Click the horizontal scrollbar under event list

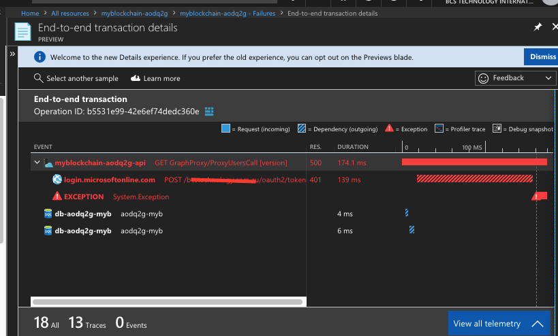[167, 302]
